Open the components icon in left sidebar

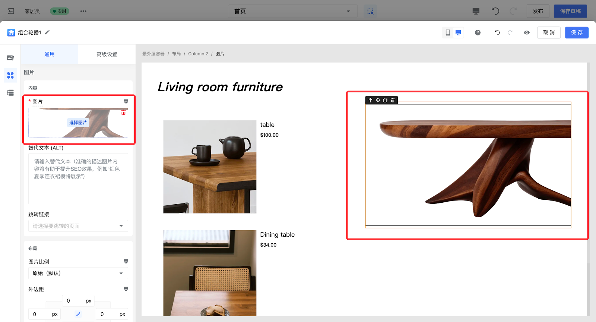[10, 75]
